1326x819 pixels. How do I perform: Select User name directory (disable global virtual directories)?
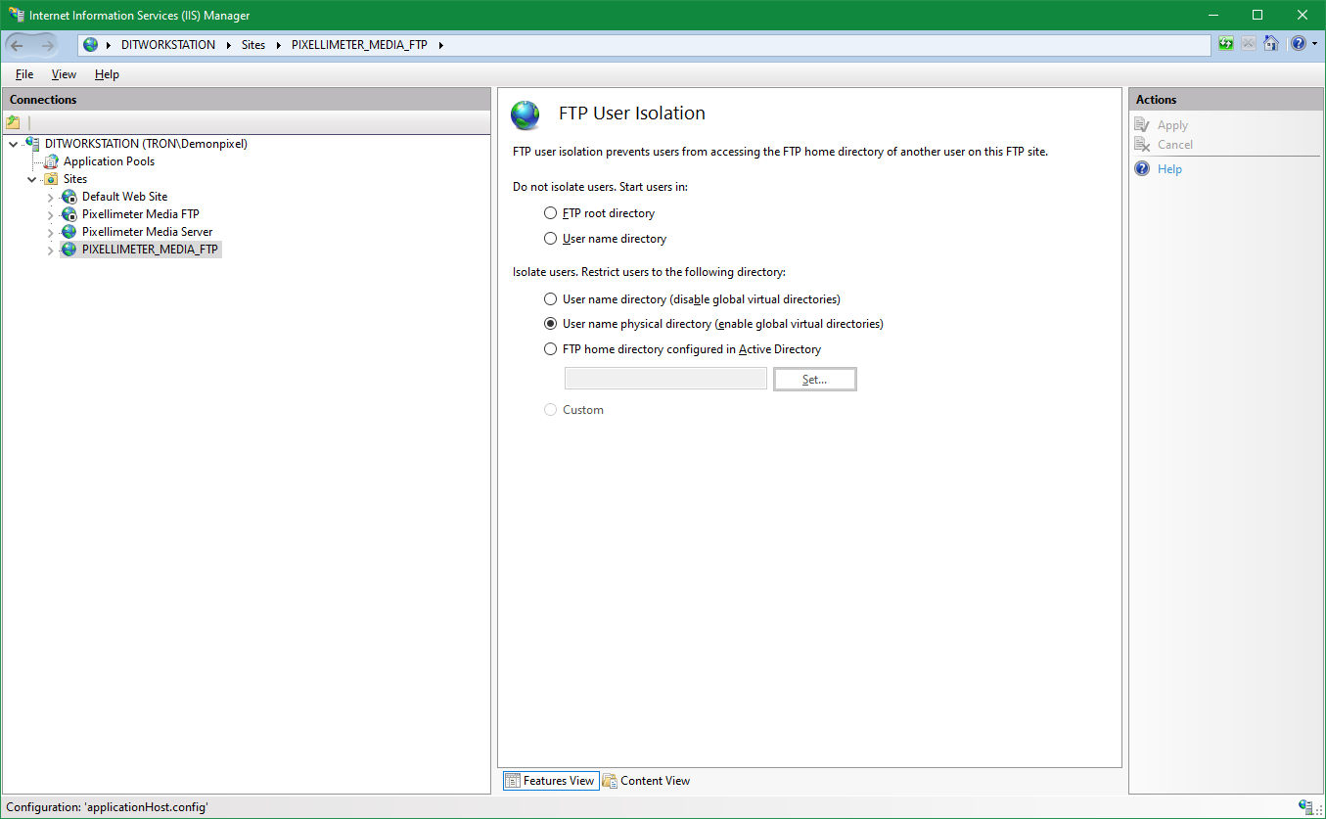tap(551, 299)
